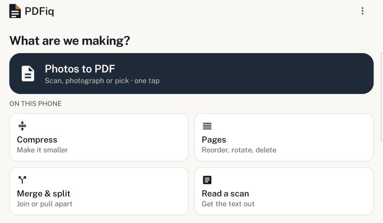383x223 pixels.
Task: Click the ON THIS PHONE section label
Action: 36,104
